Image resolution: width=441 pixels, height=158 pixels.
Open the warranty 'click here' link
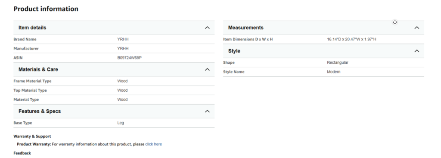[154, 144]
